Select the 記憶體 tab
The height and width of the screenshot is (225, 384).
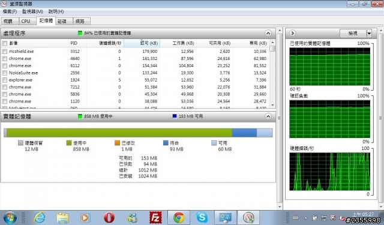(46, 20)
